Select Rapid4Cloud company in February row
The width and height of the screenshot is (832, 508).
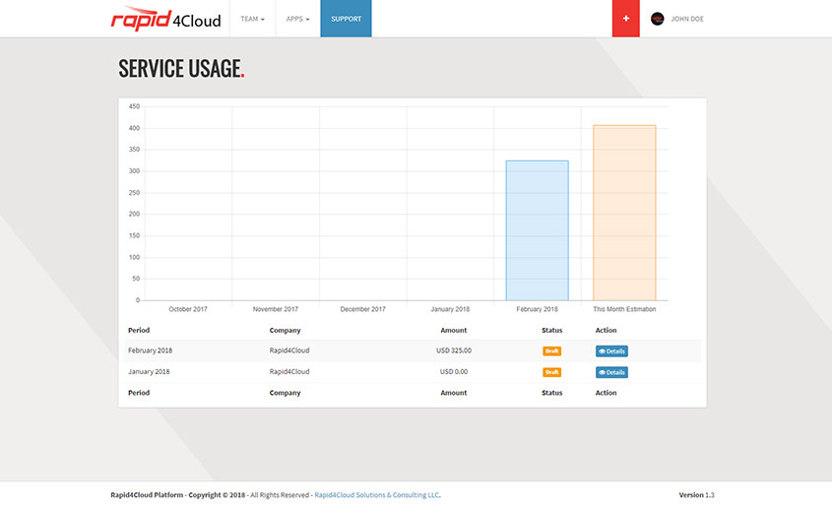point(289,350)
